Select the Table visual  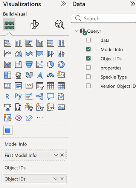[50, 86]
